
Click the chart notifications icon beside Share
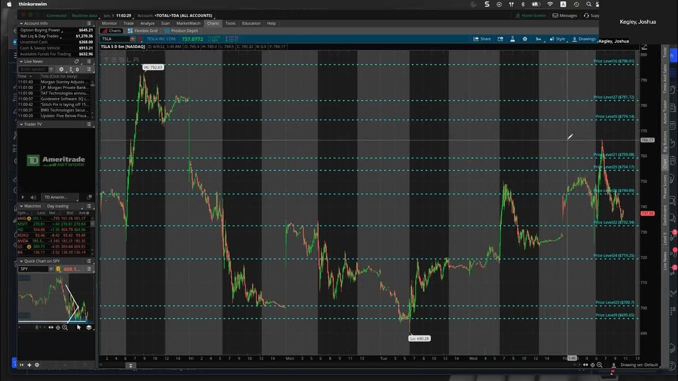[x=501, y=39]
